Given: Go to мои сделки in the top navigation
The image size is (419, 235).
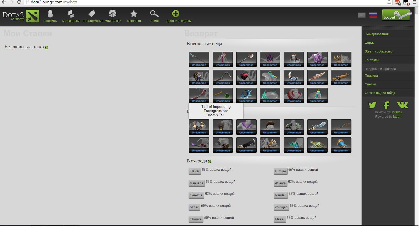Looking at the screenshot, I should pos(71,16).
